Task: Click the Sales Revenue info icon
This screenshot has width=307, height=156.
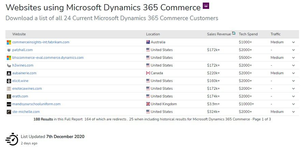Action: (234, 33)
